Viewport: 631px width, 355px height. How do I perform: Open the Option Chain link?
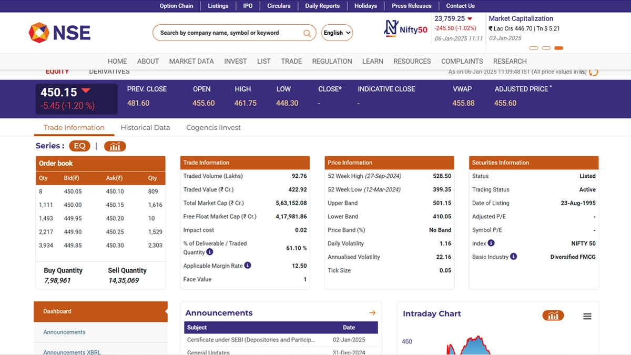(176, 6)
